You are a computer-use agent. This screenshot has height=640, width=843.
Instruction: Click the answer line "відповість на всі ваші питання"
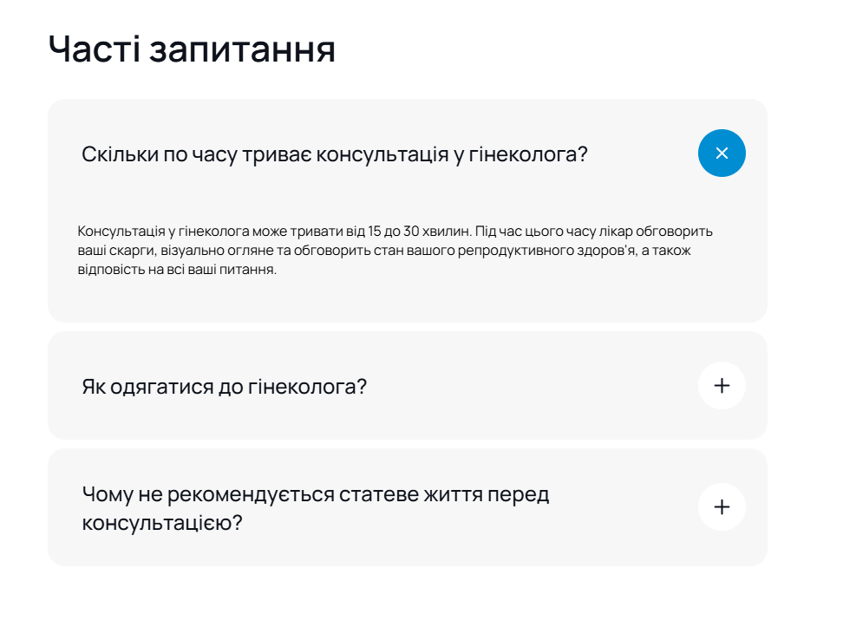[x=177, y=270]
